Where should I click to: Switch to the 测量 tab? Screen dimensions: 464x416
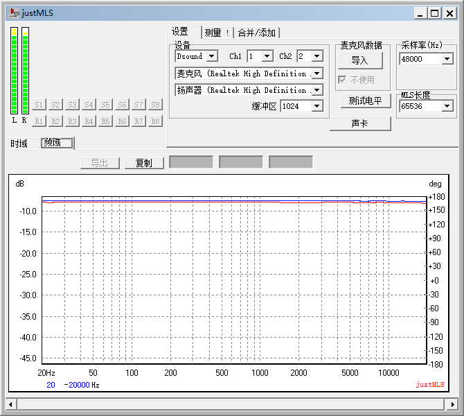(217, 33)
